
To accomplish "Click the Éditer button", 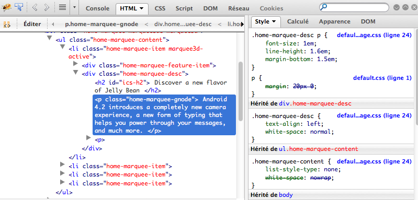I will pos(32,24).
